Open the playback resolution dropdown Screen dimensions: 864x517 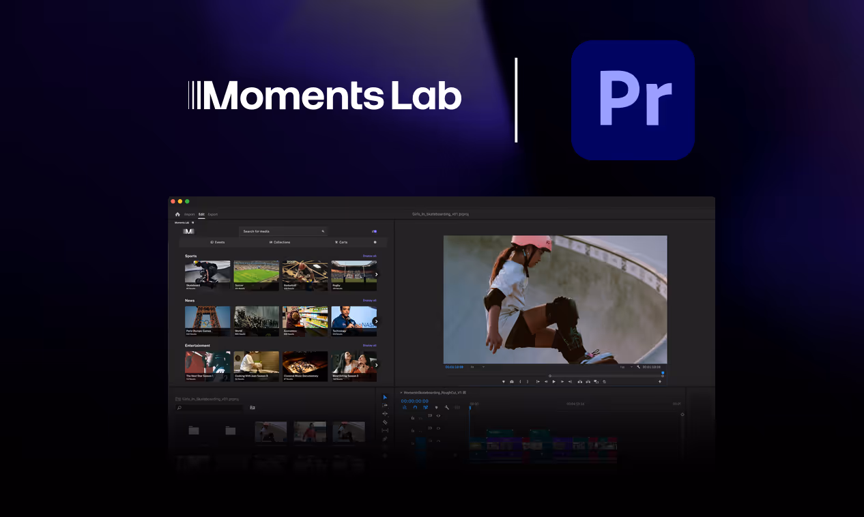click(626, 367)
